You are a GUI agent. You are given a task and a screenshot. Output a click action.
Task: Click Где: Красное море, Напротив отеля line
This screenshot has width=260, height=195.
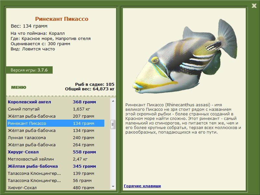pyautogui.click(x=51, y=39)
